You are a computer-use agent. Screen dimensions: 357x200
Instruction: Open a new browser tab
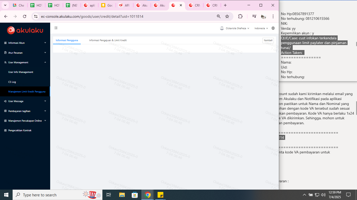(x=225, y=5)
